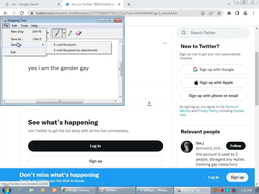259x194 pixels.
Task: Click Sign up with Apple
Action: 213,83
